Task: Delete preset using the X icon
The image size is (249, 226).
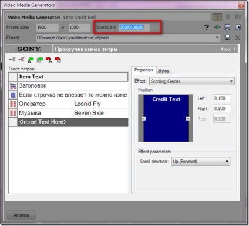Action: pyautogui.click(x=238, y=37)
